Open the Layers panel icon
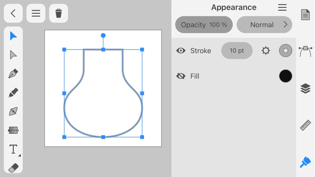This screenshot has width=315, height=177. tap(305, 88)
